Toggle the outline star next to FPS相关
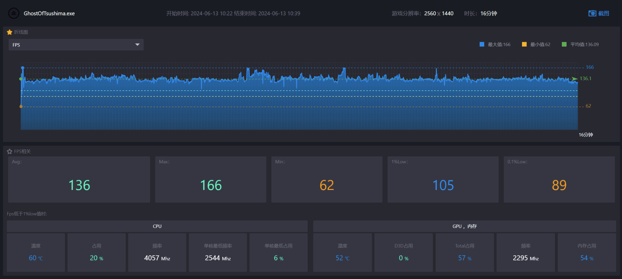The image size is (622, 279). coord(10,151)
